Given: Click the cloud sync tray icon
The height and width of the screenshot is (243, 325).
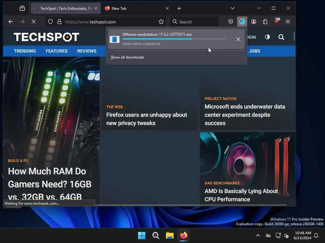Looking at the screenshot, I should [x=268, y=235].
